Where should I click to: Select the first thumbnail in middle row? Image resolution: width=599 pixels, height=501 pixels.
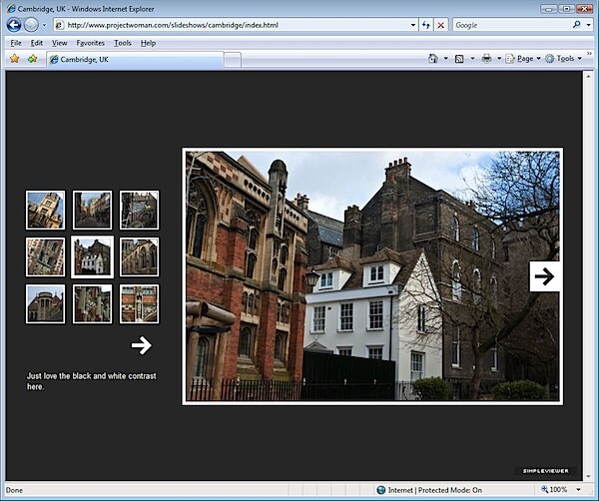pyautogui.click(x=46, y=257)
